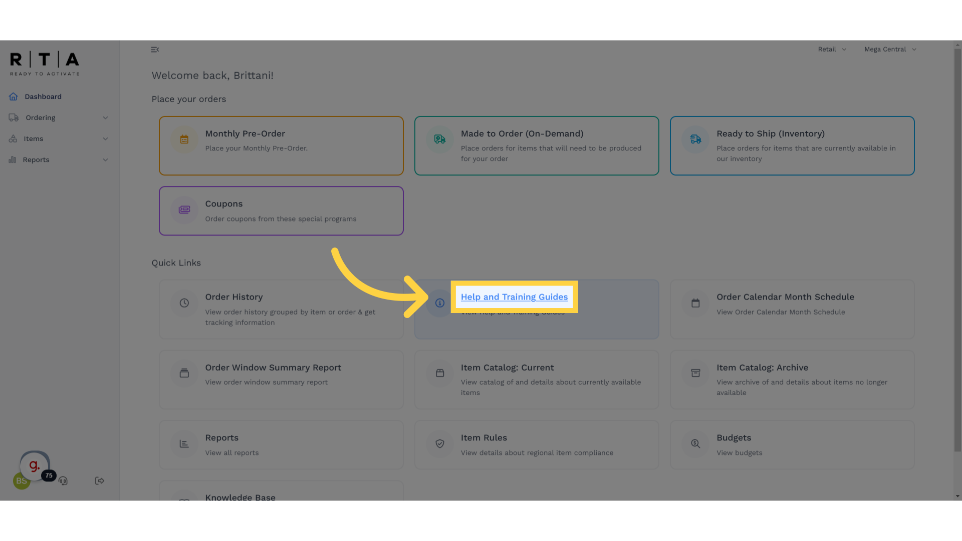Collapse the sidebar menu toggle icon
The width and height of the screenshot is (962, 541).
pos(155,50)
